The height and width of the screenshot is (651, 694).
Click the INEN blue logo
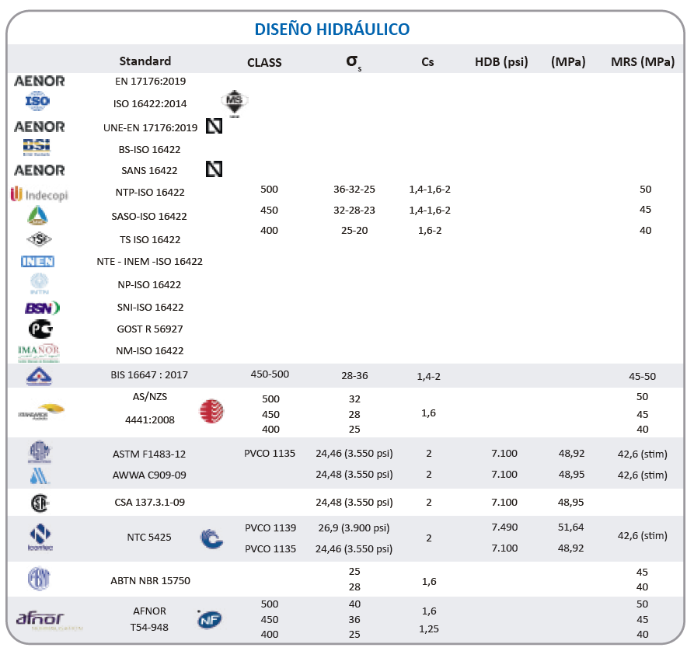click(37, 262)
